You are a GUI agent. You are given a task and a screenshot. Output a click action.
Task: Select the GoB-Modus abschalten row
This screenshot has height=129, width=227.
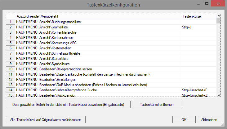tap(111, 85)
